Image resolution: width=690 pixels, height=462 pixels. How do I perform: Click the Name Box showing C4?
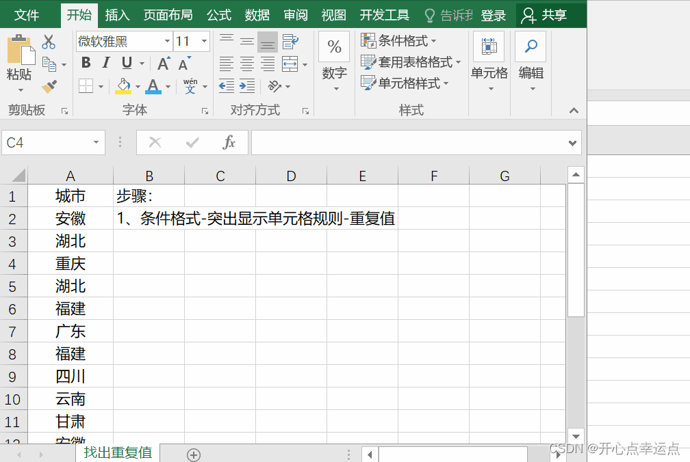point(53,143)
